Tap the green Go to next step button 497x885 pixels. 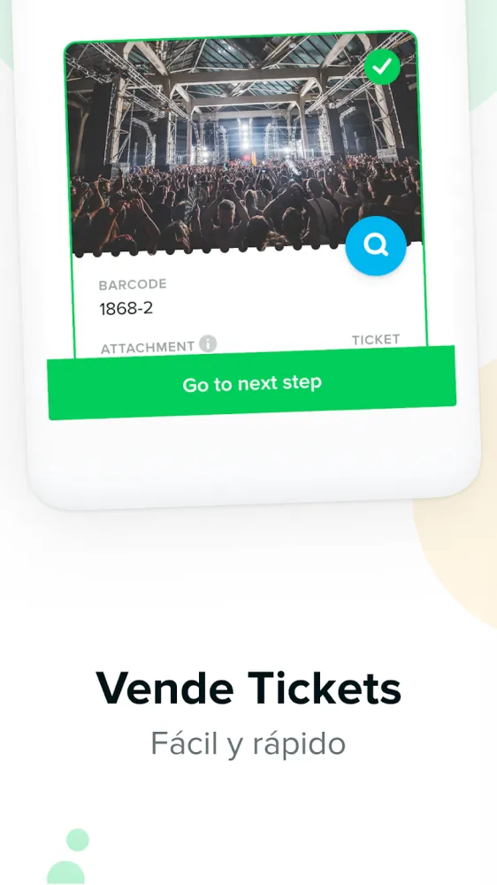pos(252,383)
